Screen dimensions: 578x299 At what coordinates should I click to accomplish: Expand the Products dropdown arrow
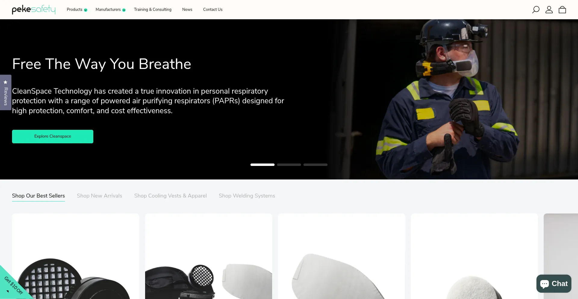(x=85, y=10)
